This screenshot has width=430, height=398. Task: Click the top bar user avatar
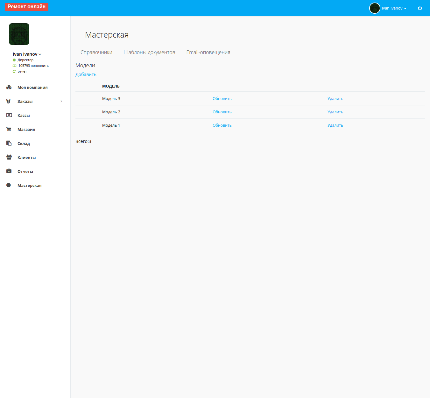375,8
